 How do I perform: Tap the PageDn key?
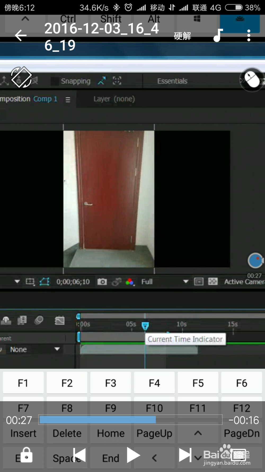point(242,433)
